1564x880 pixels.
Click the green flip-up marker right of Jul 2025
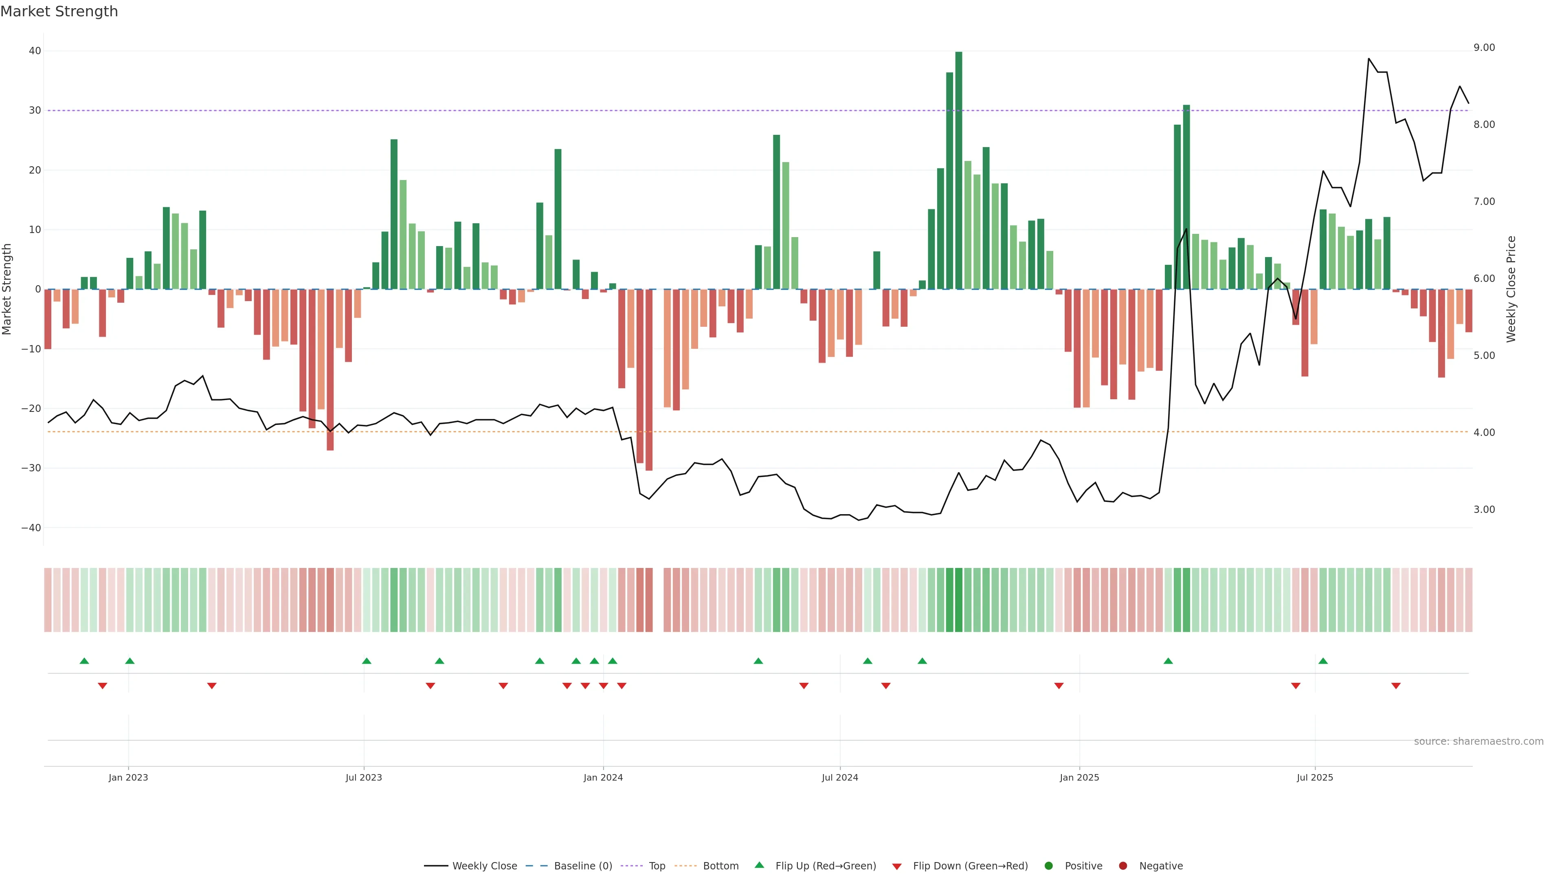1323,661
